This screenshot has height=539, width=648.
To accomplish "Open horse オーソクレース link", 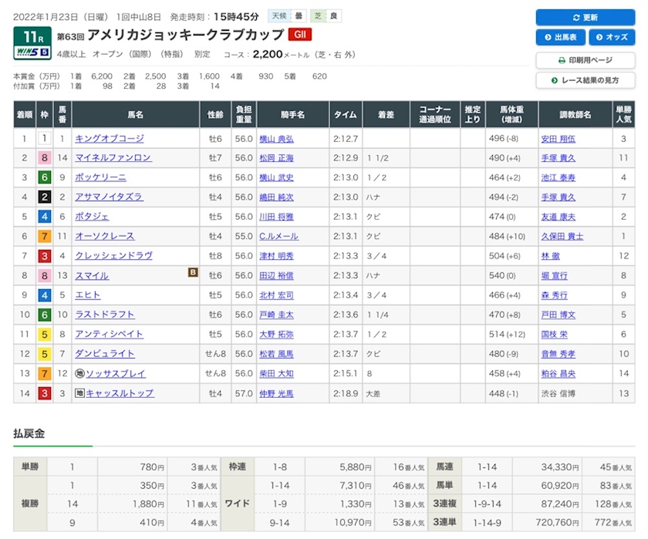I will point(105,236).
